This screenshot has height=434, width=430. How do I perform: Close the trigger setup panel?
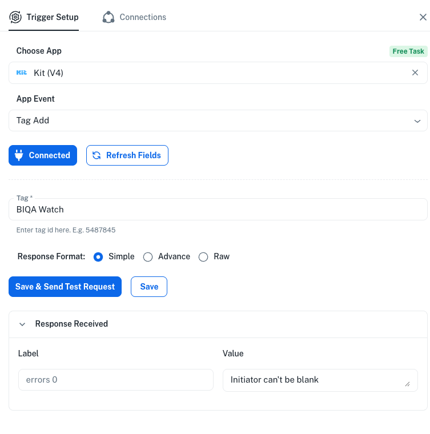pyautogui.click(x=423, y=17)
